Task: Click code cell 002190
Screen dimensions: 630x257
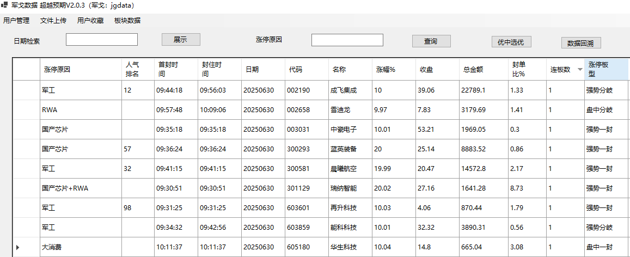Action: coord(307,90)
